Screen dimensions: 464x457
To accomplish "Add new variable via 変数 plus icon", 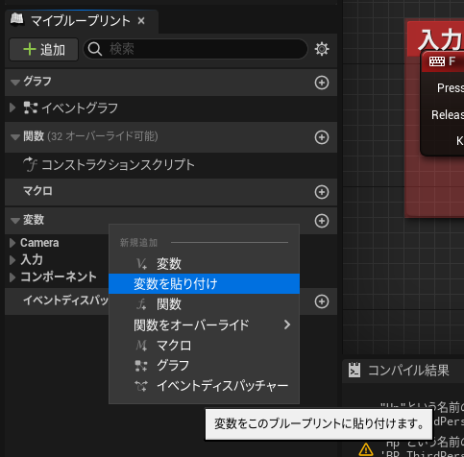I will pyautogui.click(x=322, y=221).
